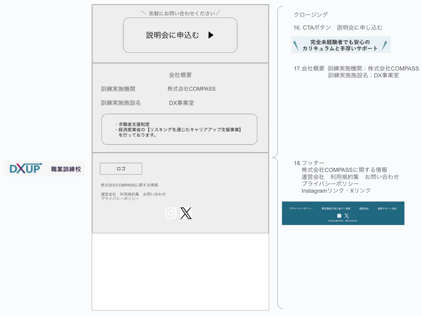The image size is (422, 316).
Task: Click the play arrow on the 説明会に申込む button
Action: point(211,35)
